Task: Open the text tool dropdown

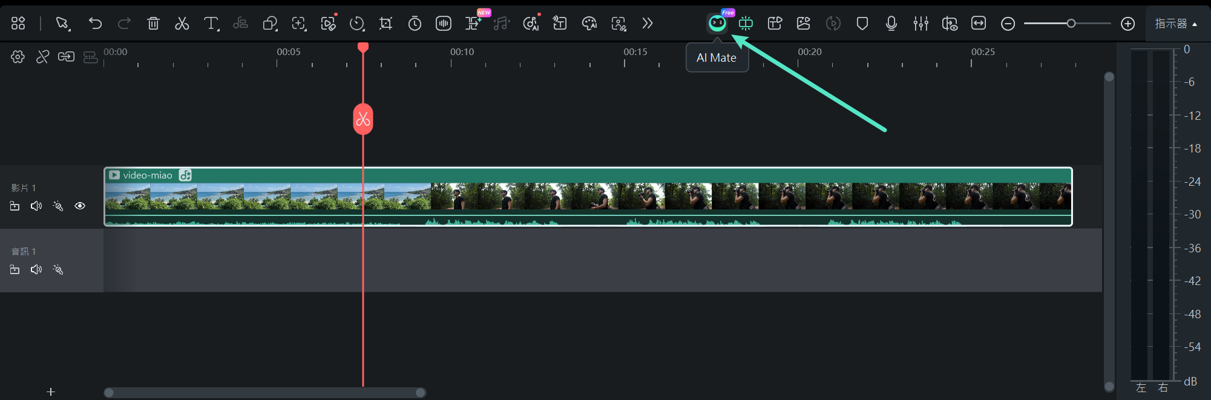Action: pyautogui.click(x=211, y=24)
